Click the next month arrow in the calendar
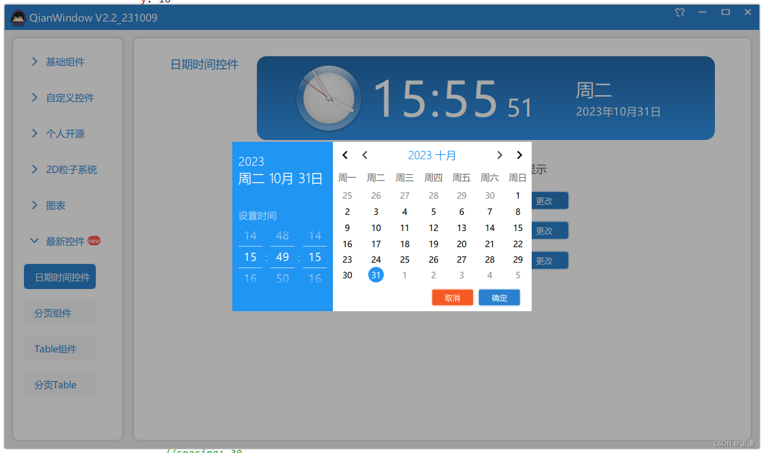 pos(500,155)
